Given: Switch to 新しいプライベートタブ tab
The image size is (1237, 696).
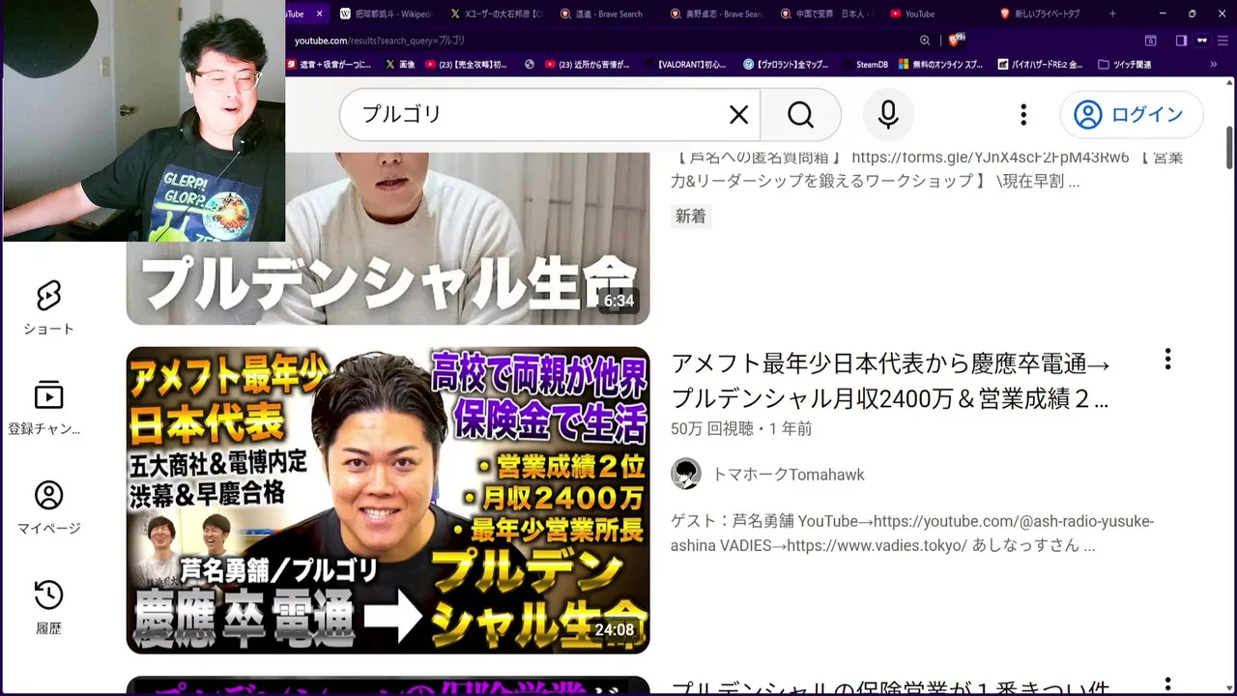Looking at the screenshot, I should coord(1046,14).
